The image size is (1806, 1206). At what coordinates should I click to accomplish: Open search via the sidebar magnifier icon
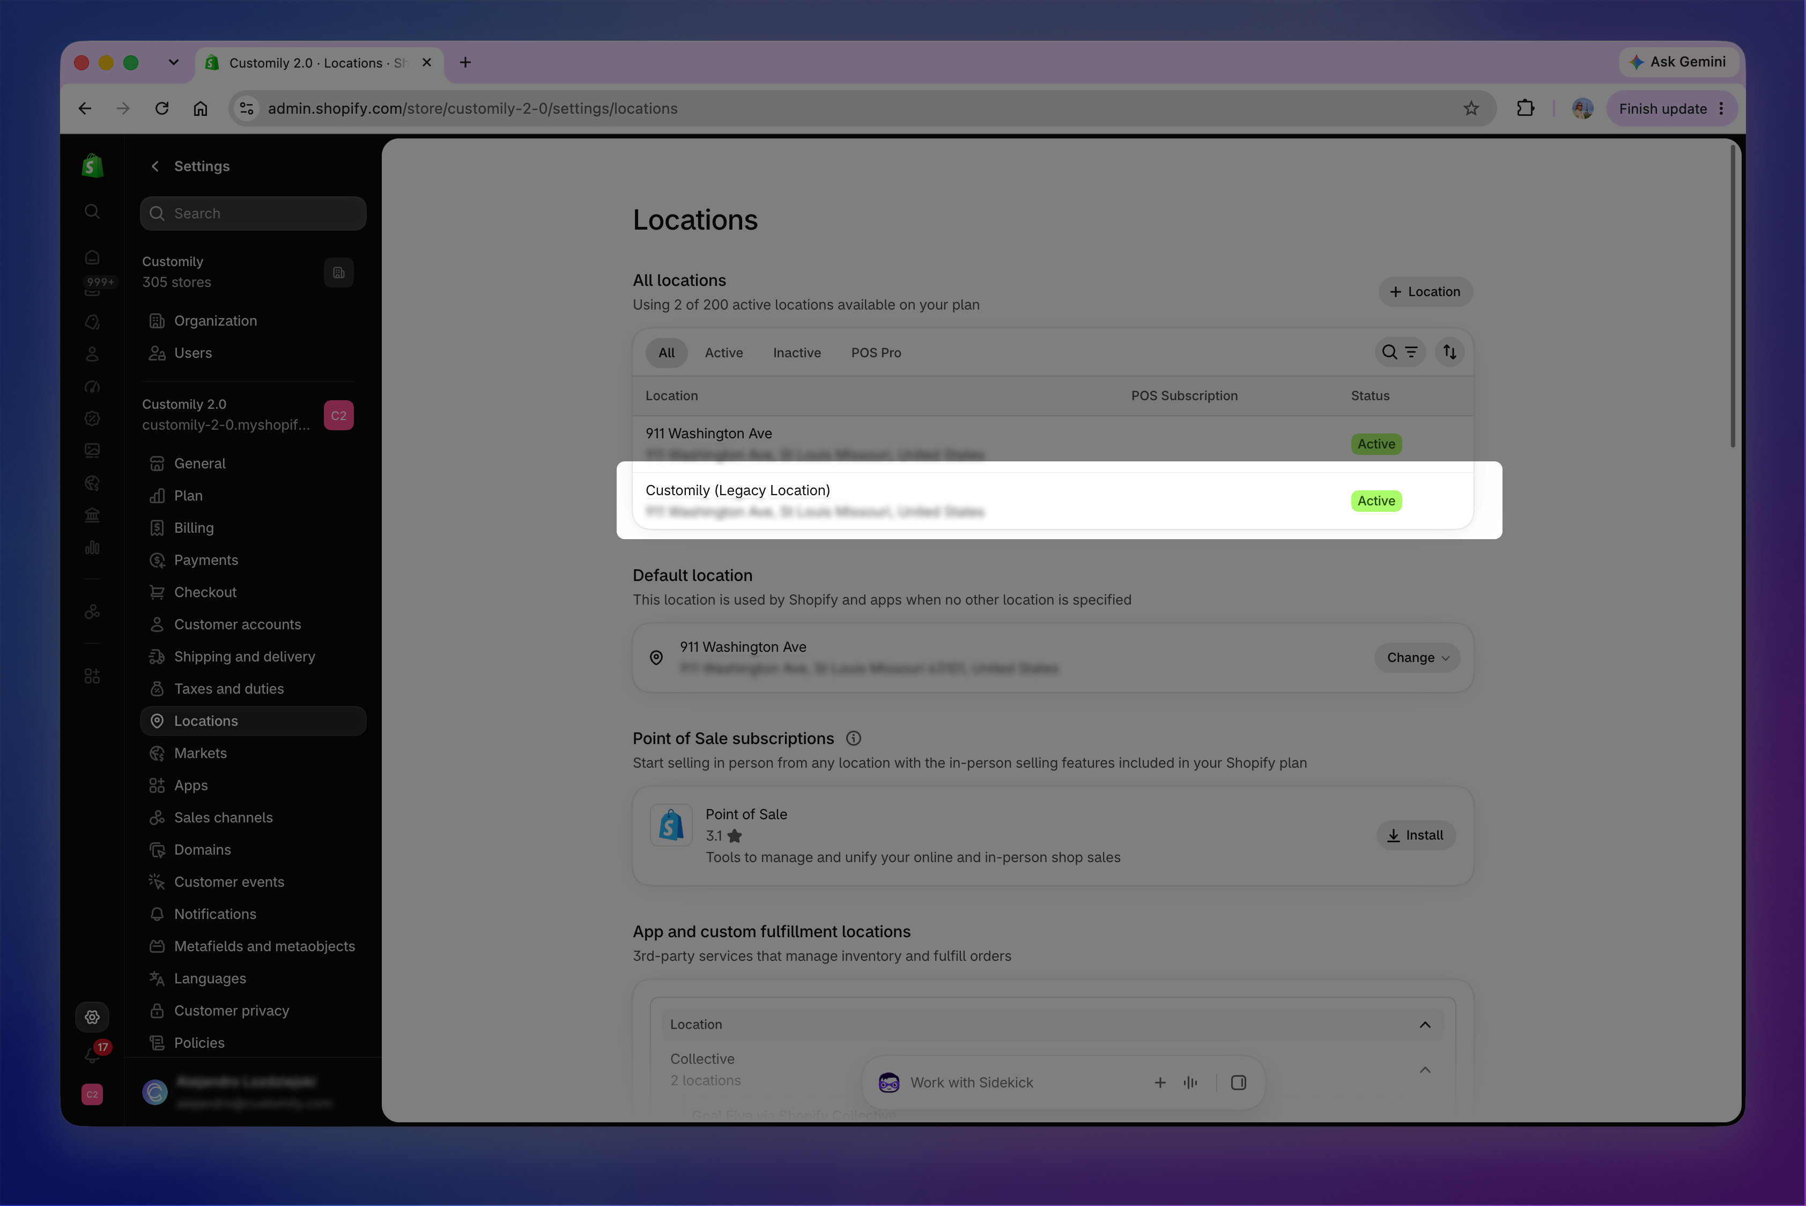pos(92,211)
